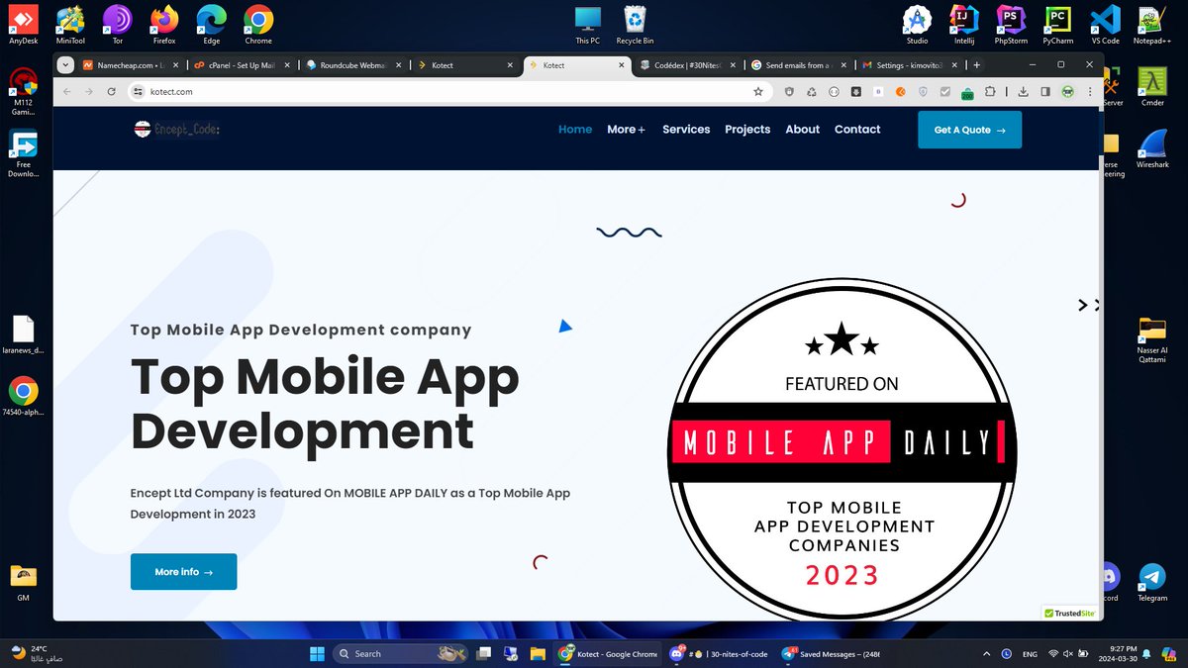Select Services in the site navigation
This screenshot has height=668, width=1188.
[685, 130]
